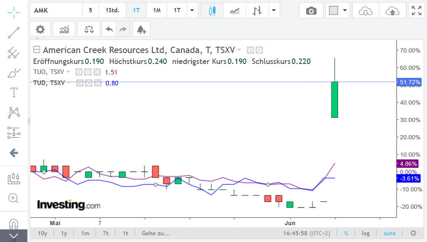Open the fullscreen mode button
Screen dimensions: 427x242
[416, 11]
